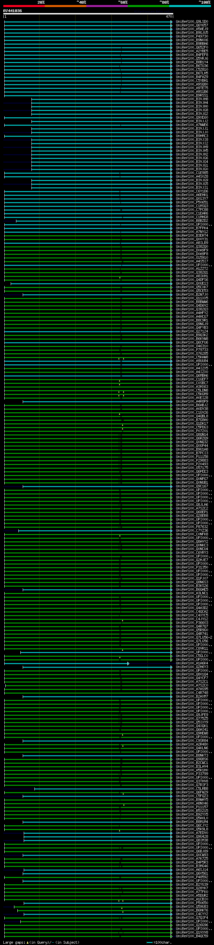Open hit UniRef100_A7EDV0

192,833
